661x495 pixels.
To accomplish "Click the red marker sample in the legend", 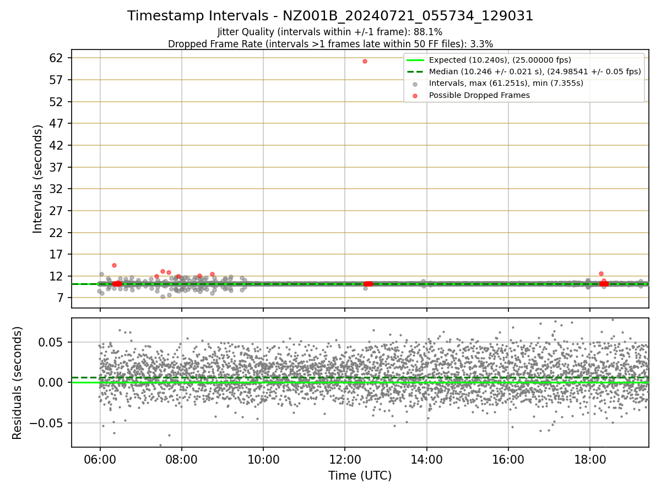I will point(416,95).
